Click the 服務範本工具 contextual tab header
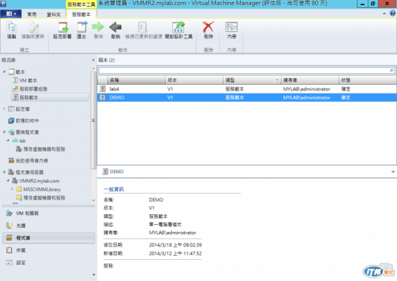 tap(81, 5)
